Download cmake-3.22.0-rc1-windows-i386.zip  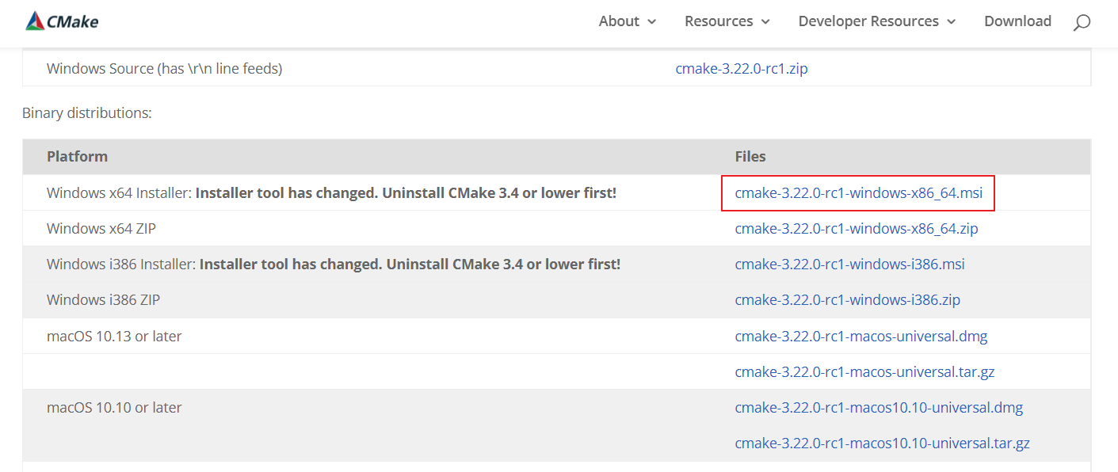pos(848,300)
